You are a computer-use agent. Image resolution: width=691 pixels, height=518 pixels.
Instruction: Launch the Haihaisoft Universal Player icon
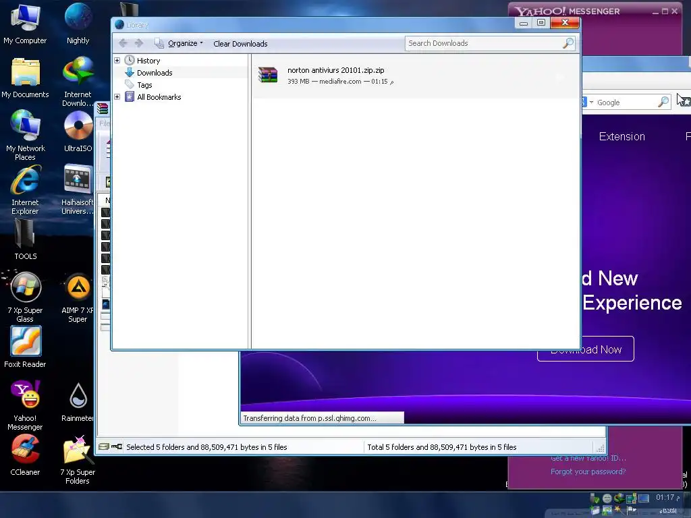pyautogui.click(x=78, y=190)
